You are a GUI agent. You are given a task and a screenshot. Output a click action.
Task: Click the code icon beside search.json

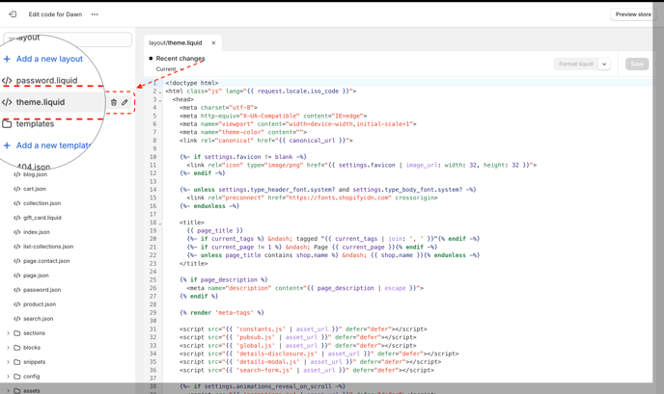[17, 318]
